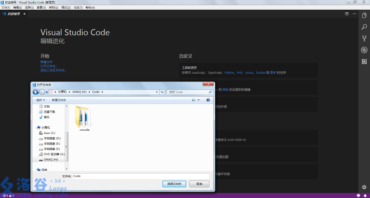The image size is (370, 198).
Task: Click the Python link on welcome page
Action: 229,73
